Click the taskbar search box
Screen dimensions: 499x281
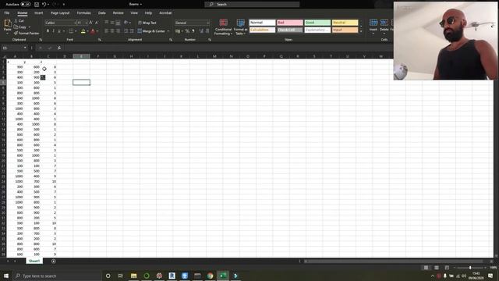[x=57, y=276]
